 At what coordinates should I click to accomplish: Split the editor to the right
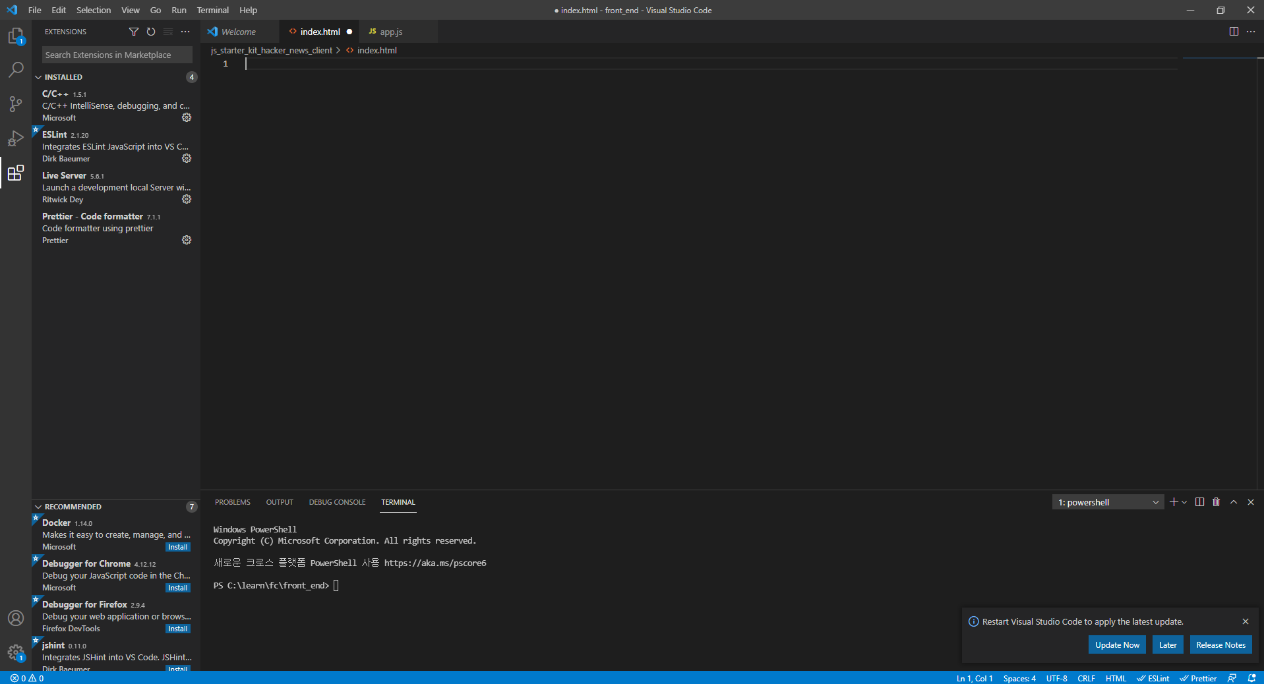point(1234,32)
